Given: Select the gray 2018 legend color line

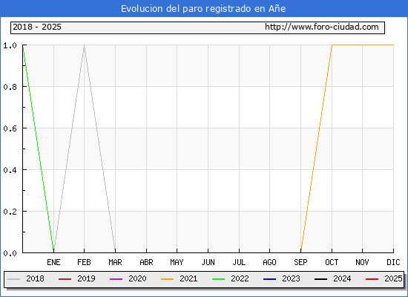Looking at the screenshot, I should point(14,279).
